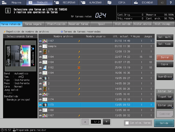Click thumbnail icon of job 1182
Viewport: 175px width, 132px height.
tap(45, 68)
